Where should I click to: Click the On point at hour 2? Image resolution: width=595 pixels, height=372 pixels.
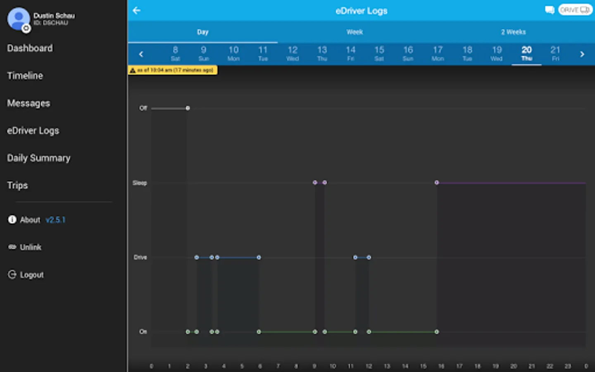[188, 332]
